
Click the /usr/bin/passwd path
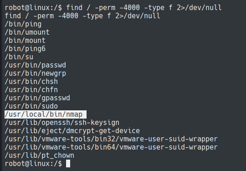35,65
